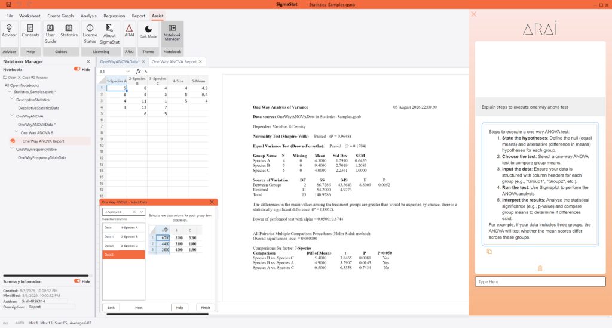
Task: Select the Data: 1-Species A row in dialog
Action: click(x=124, y=228)
